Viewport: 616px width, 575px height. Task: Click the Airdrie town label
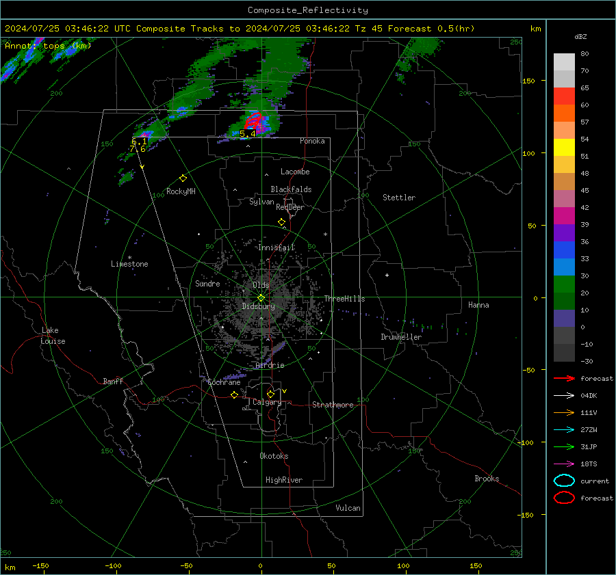click(x=270, y=365)
